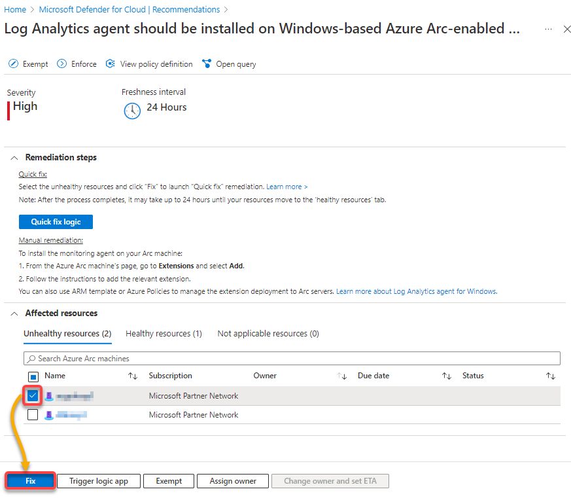571x502 pixels.
Task: Click the Quick fix logic button
Action: tap(56, 222)
